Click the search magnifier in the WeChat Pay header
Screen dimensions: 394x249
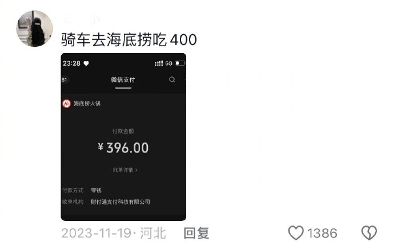click(x=172, y=79)
